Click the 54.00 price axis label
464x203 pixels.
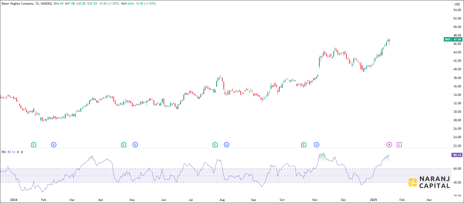click(x=457, y=10)
